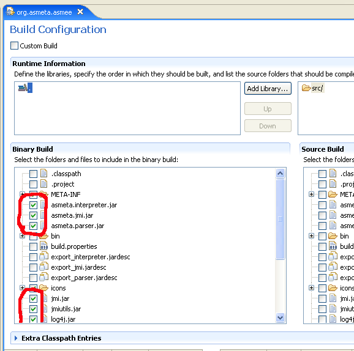Viewport: 354px width, 351px height.
Task: Click the log4j file icon in Source Build
Action: point(333,319)
